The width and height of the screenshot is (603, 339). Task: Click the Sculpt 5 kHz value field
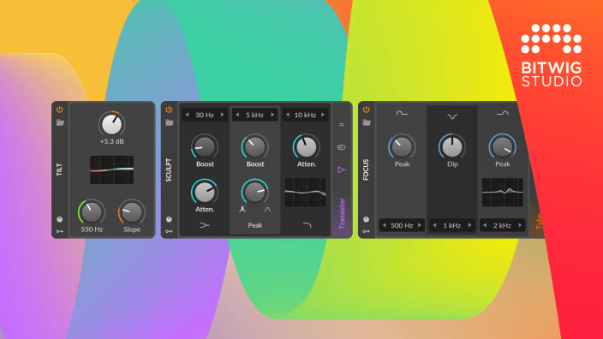(255, 115)
